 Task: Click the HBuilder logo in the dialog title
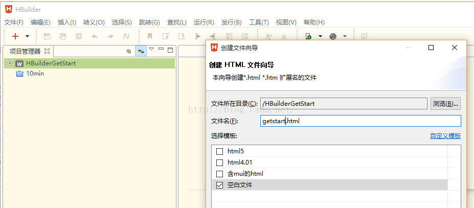coord(214,48)
